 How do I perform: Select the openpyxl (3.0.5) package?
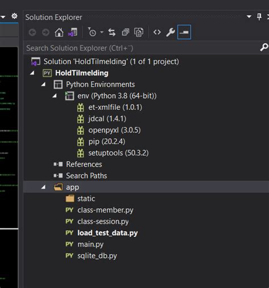pos(115,130)
